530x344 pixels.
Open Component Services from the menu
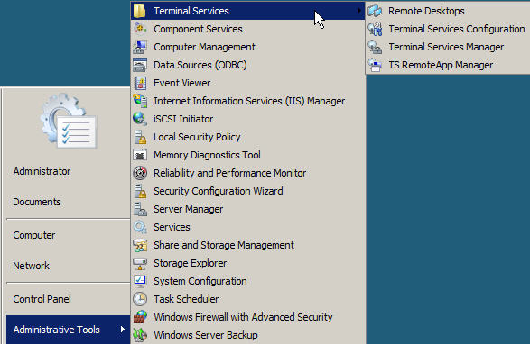(247, 29)
